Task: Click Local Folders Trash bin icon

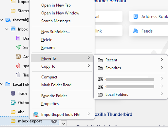Action: tap(13, 93)
